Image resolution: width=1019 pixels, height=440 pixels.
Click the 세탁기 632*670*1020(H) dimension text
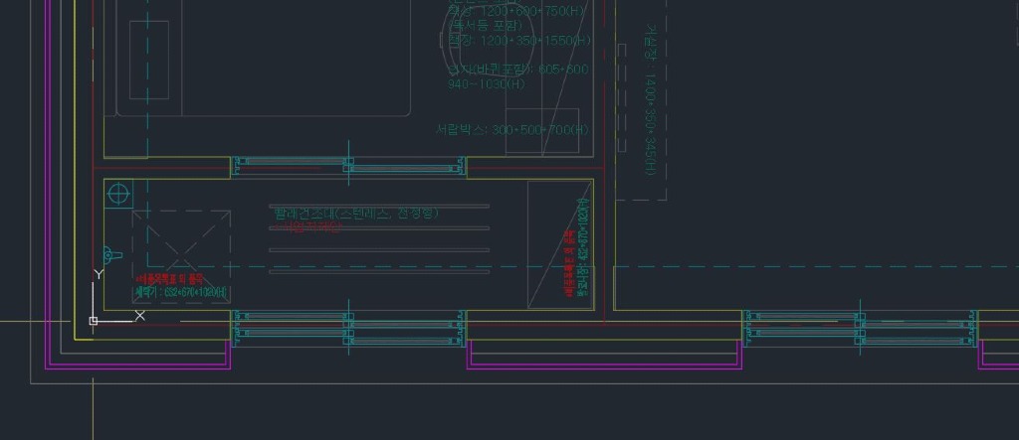coord(181,293)
